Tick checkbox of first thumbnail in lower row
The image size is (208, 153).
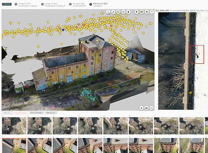3,137
